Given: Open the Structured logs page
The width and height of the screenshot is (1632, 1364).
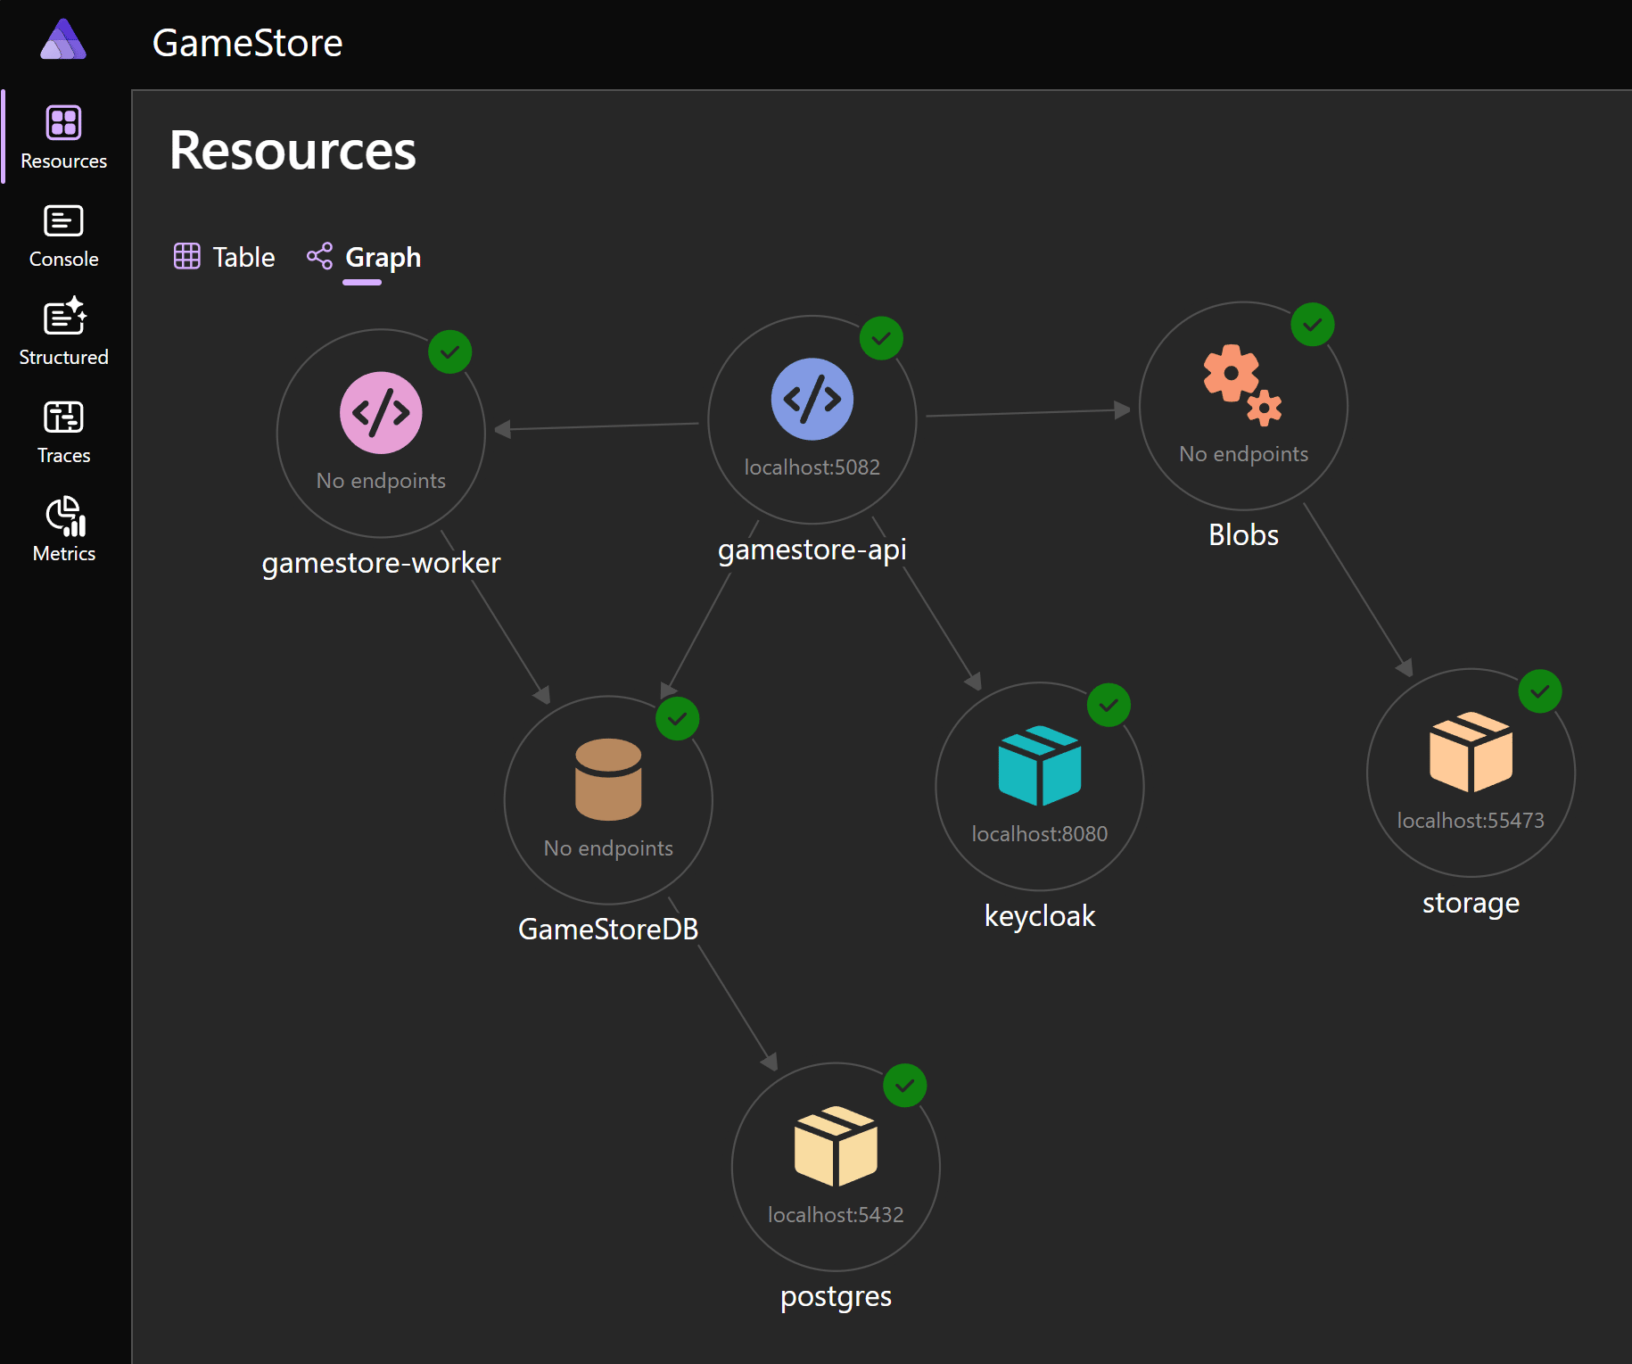Looking at the screenshot, I should 64,332.
